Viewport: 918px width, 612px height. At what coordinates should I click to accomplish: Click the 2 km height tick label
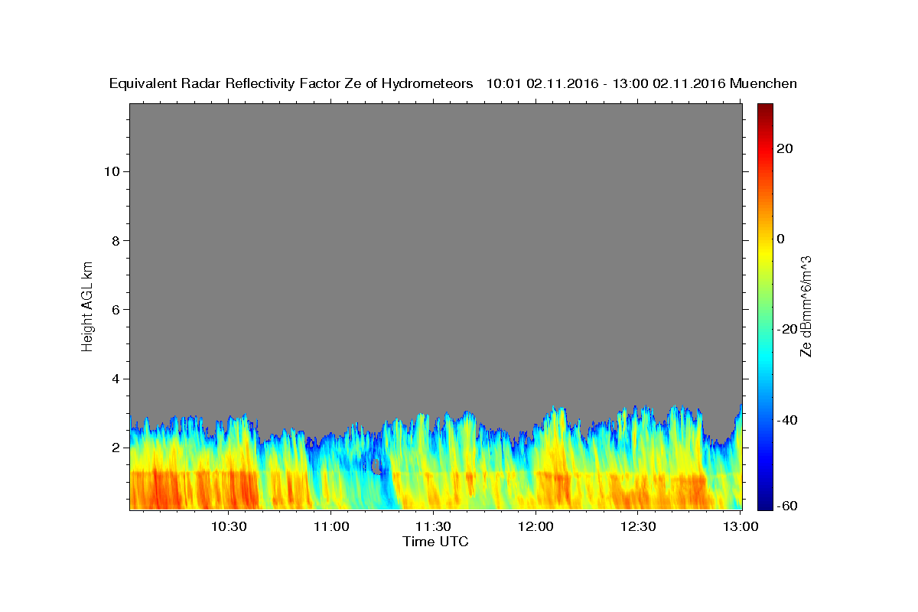(116, 448)
